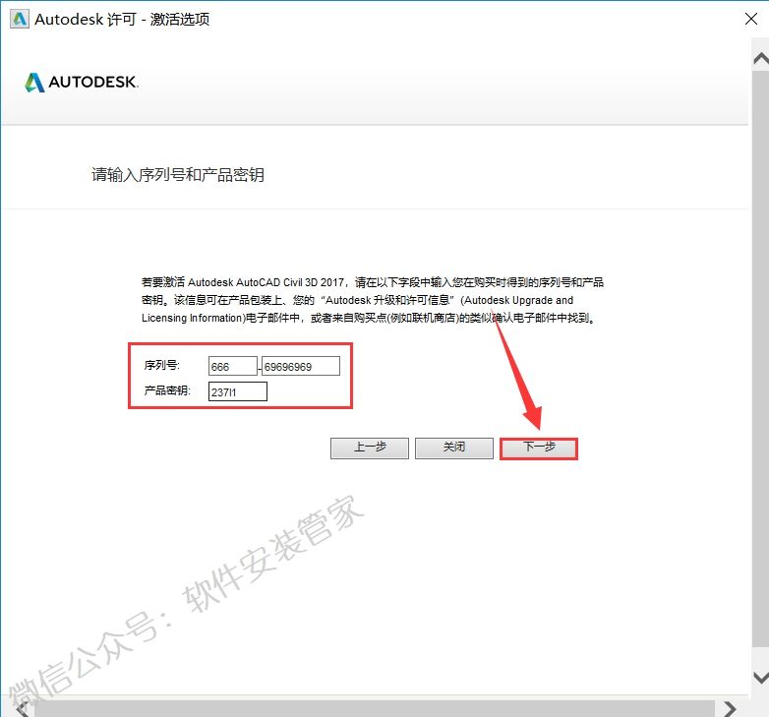
Task: Click the vertical scrollbar down arrow
Action: (759, 678)
